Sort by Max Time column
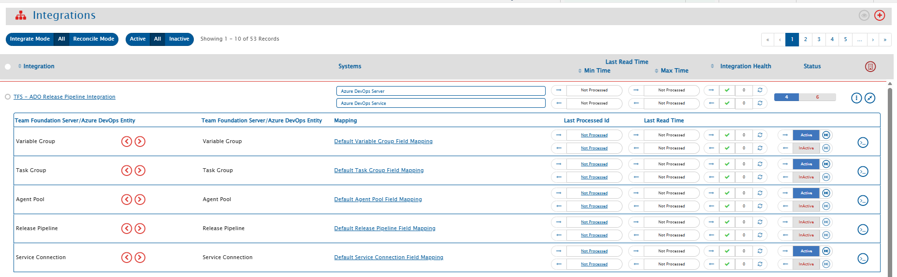Viewport: 897px width, 277px height. pyautogui.click(x=674, y=71)
